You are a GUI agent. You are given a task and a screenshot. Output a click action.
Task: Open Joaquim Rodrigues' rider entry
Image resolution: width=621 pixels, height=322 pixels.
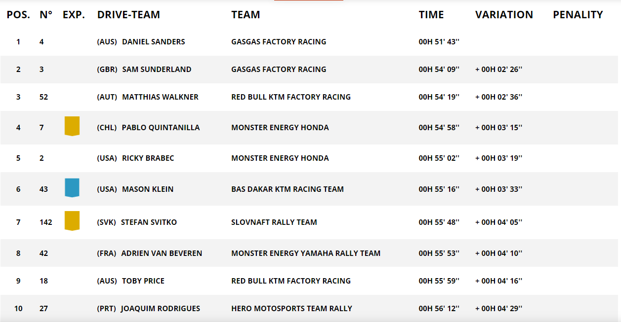tap(161, 309)
